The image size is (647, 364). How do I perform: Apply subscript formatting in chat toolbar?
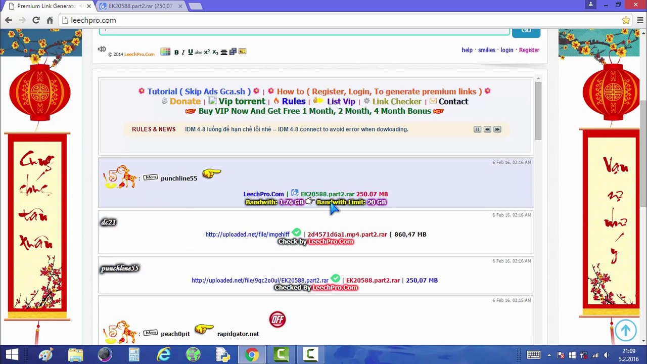tap(215, 52)
